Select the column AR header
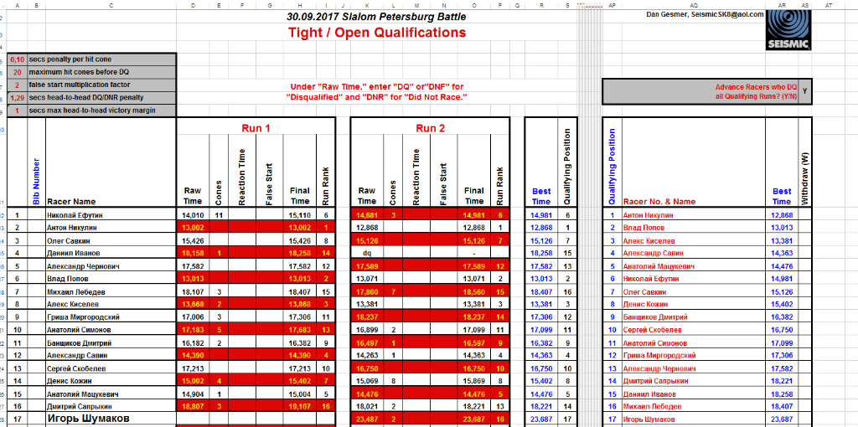Image resolution: width=858 pixels, height=427 pixels. [782, 5]
